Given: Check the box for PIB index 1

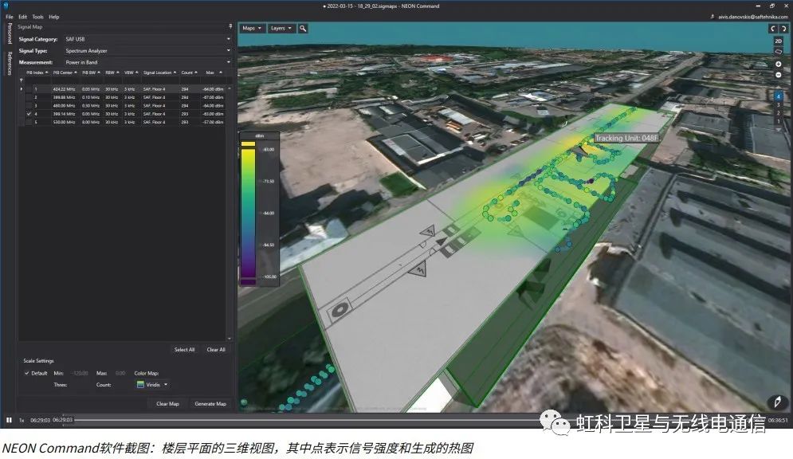Looking at the screenshot, I should point(29,89).
